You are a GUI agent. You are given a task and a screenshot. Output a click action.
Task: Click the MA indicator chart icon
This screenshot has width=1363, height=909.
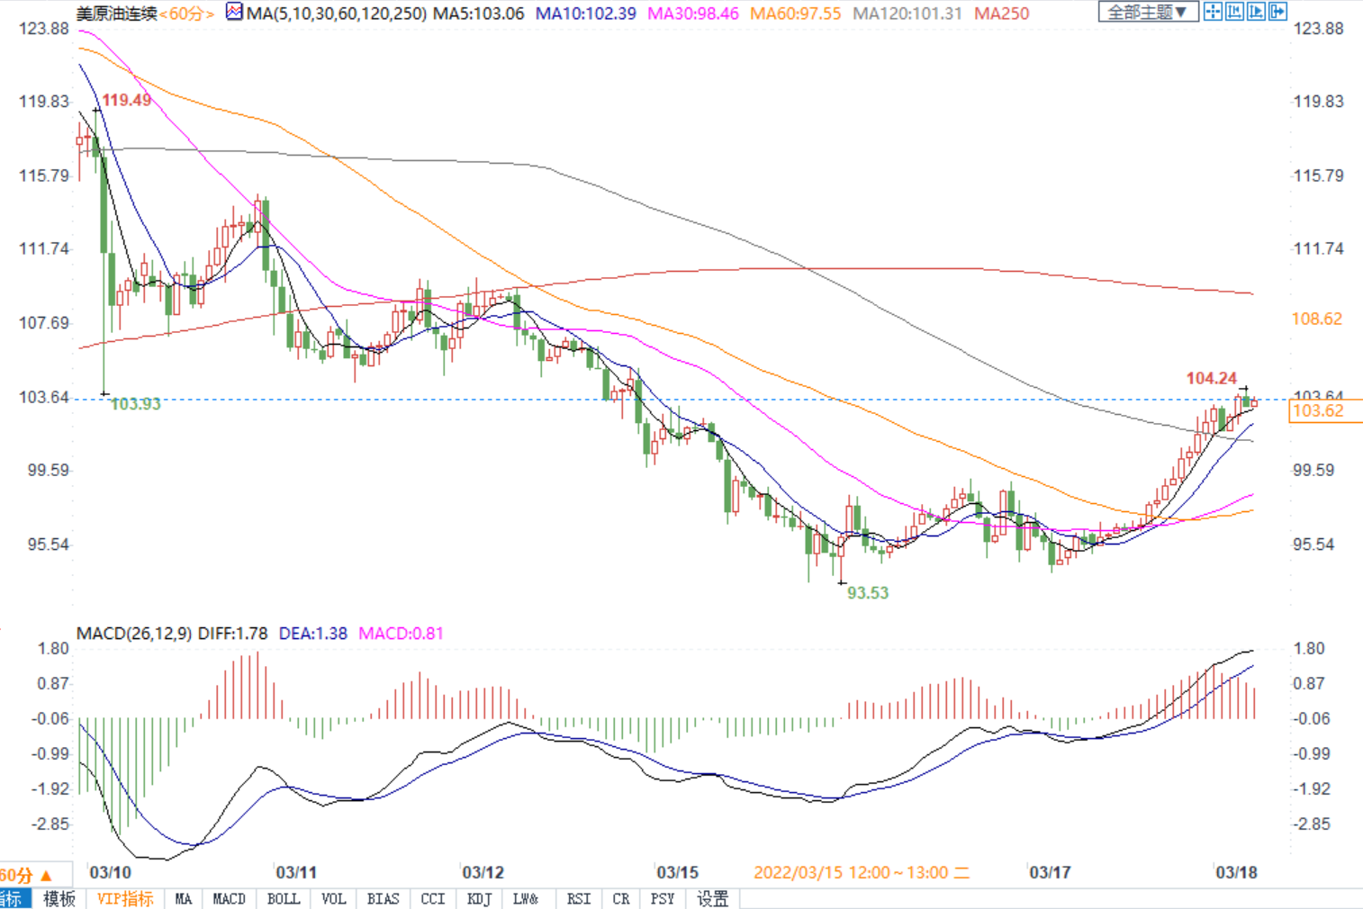pos(234,13)
